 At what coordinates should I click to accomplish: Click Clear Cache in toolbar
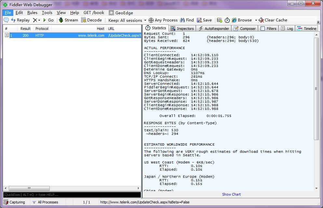pos(273,20)
